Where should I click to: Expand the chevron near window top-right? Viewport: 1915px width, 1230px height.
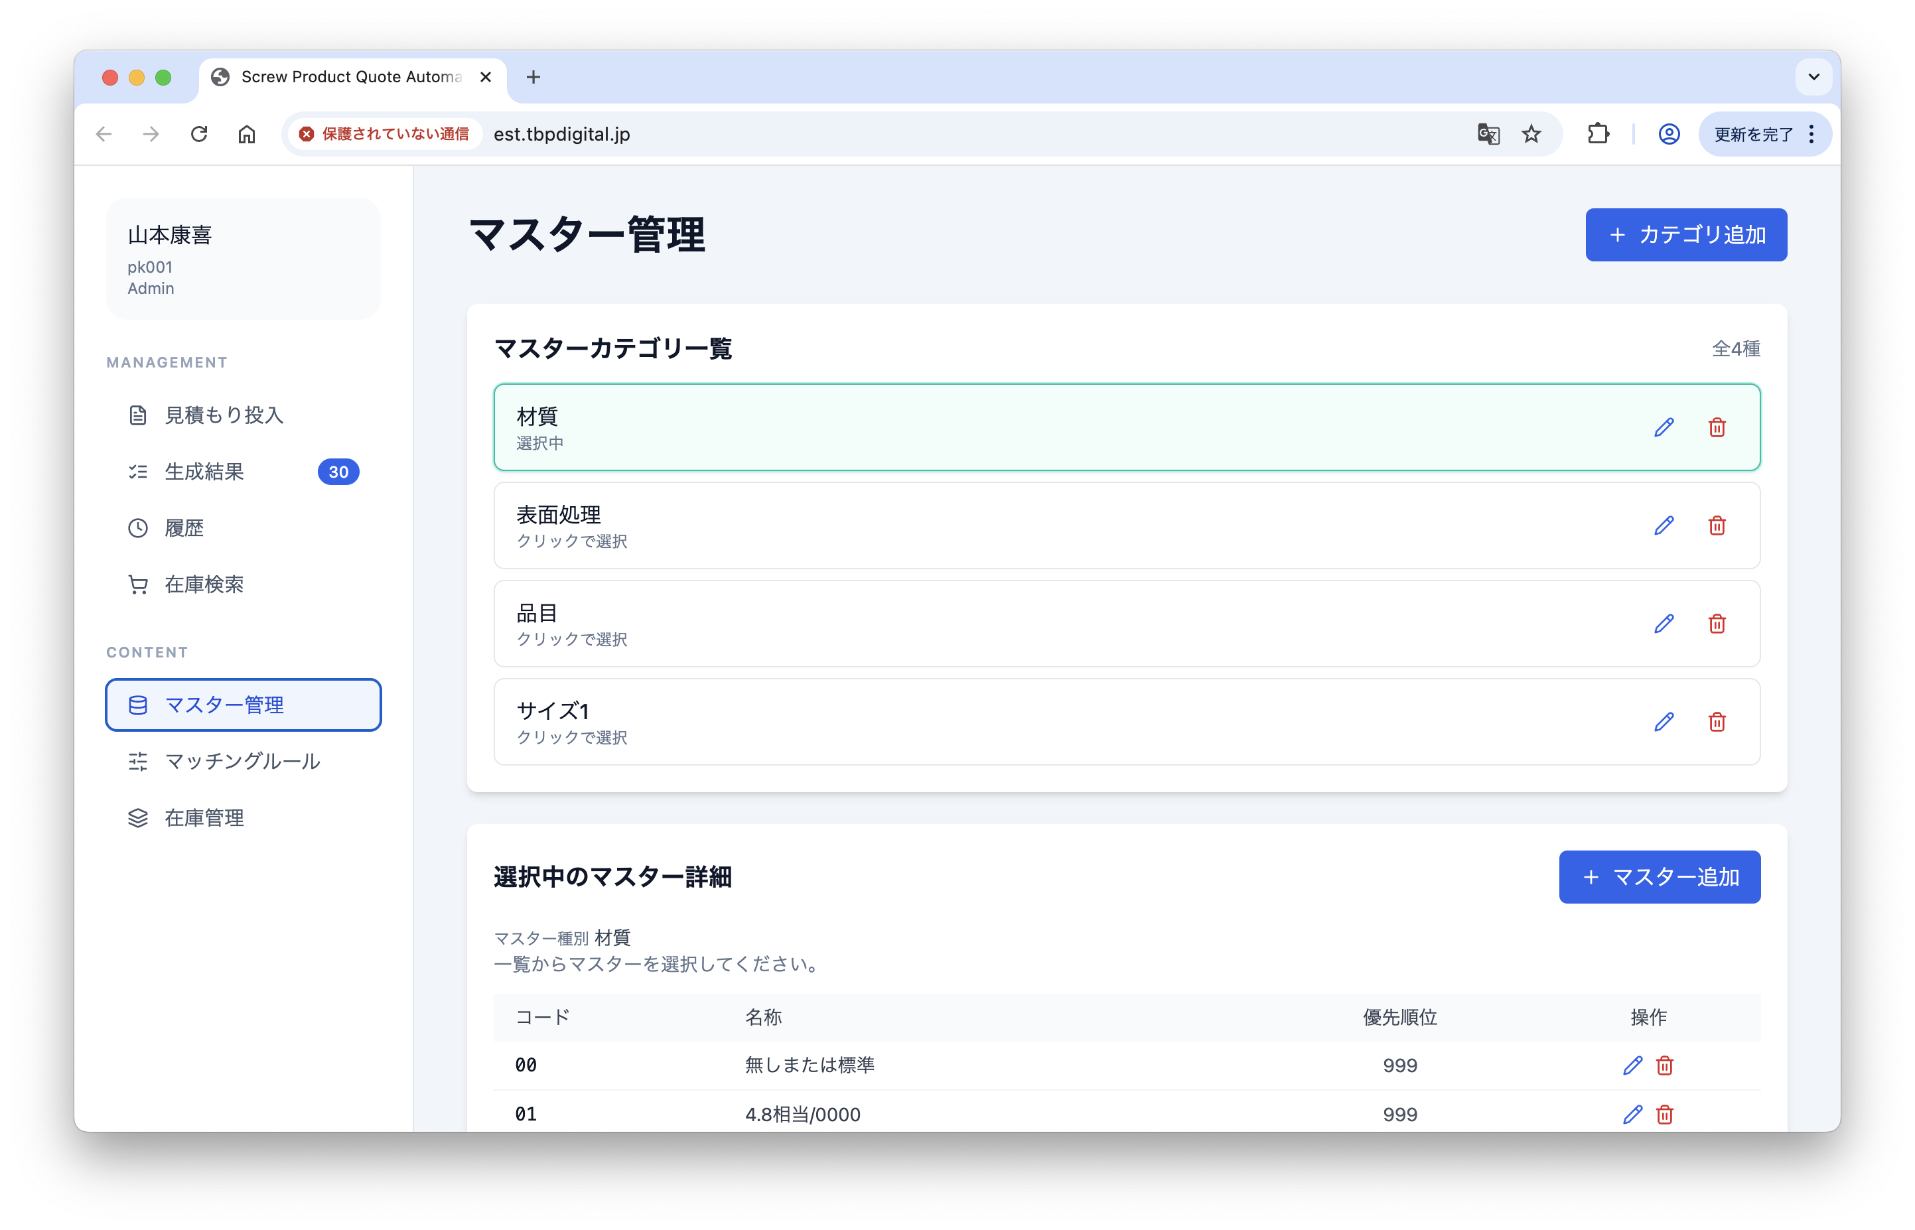point(1813,77)
